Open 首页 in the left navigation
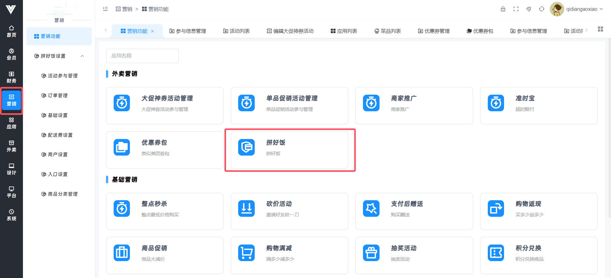611x278 pixels. (11, 31)
